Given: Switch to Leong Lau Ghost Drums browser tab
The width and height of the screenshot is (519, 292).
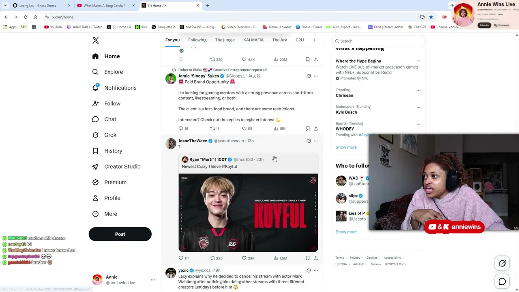Looking at the screenshot, I should click(41, 6).
